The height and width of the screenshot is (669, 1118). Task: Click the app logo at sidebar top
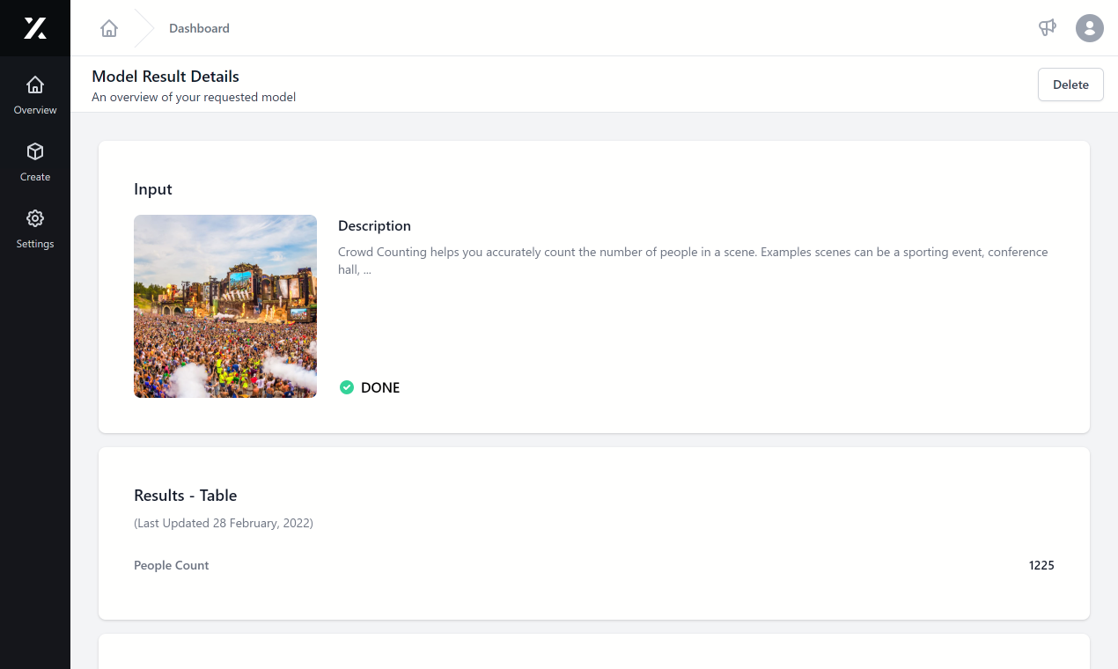pos(35,27)
